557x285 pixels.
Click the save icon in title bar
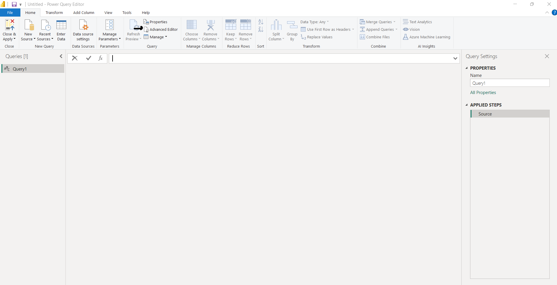14,4
